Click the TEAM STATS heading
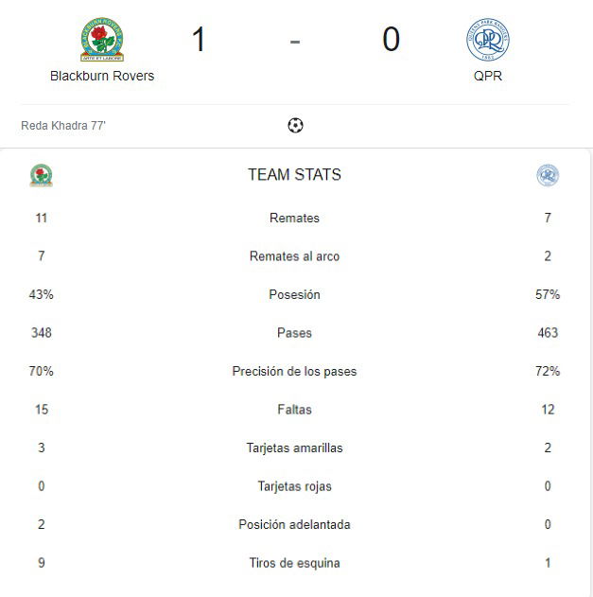Screen dimensions: 593x597 coord(294,175)
